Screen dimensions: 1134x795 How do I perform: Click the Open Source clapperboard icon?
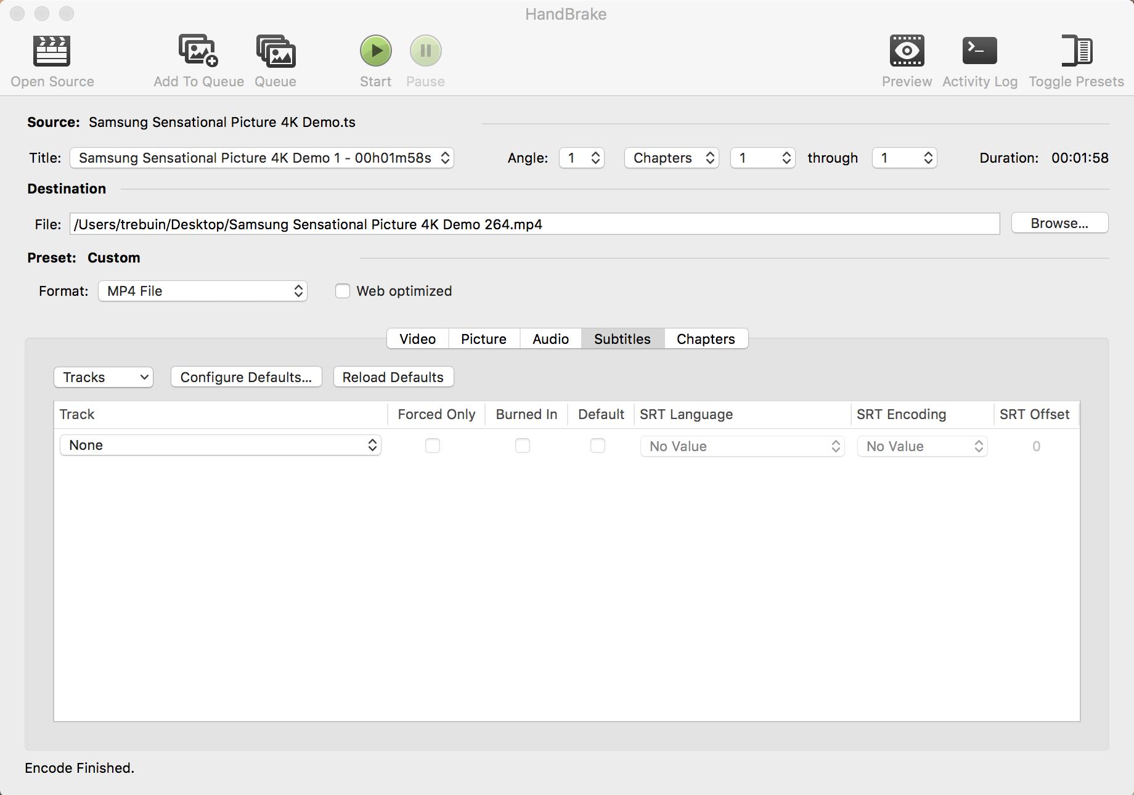(52, 51)
